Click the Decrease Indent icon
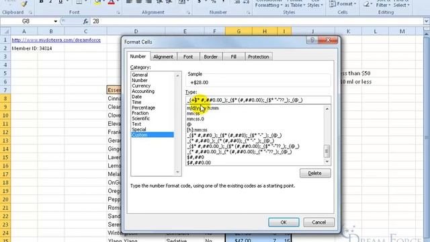430x242 pixels. tap(159, 2)
